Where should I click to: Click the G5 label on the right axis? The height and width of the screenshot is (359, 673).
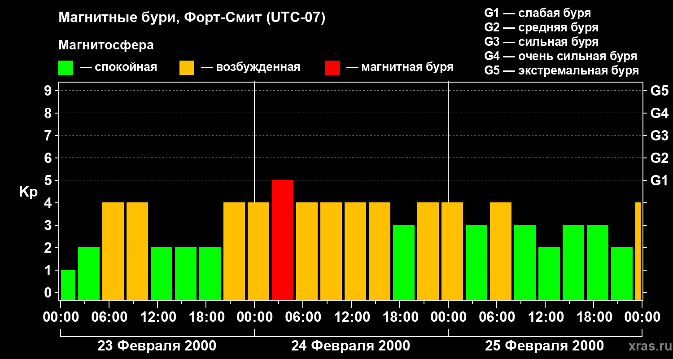659,91
